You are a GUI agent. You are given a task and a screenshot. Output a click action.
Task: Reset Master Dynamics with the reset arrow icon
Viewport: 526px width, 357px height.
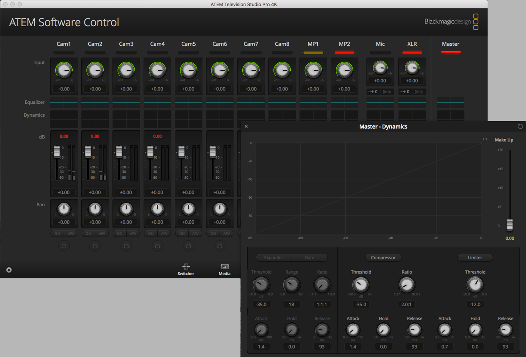click(x=520, y=126)
